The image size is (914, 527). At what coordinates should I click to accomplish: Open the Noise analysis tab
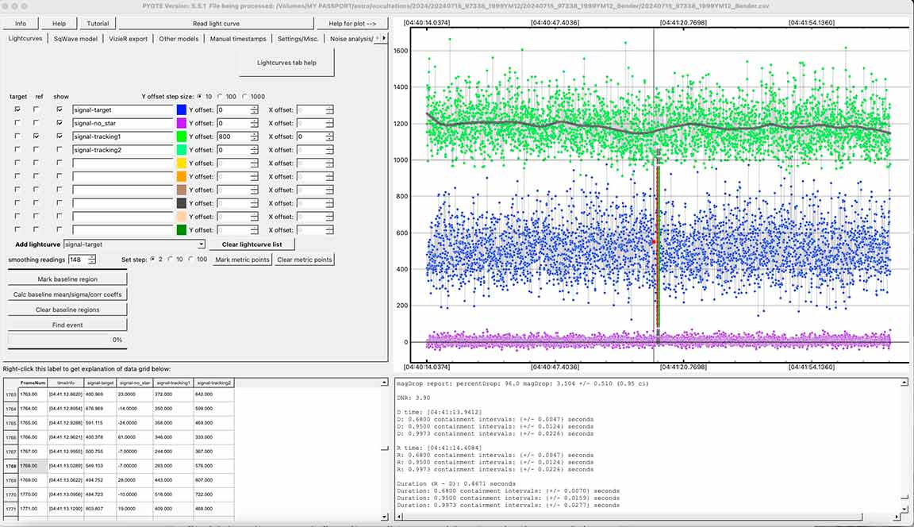pyautogui.click(x=351, y=39)
